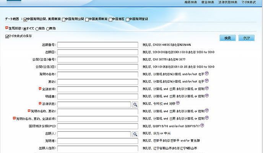Image resolution: width=263 pixels, height=153 pixels.
Task: Uncheck 中国発明公開、実用新案 checkbox
Action: (26, 19)
